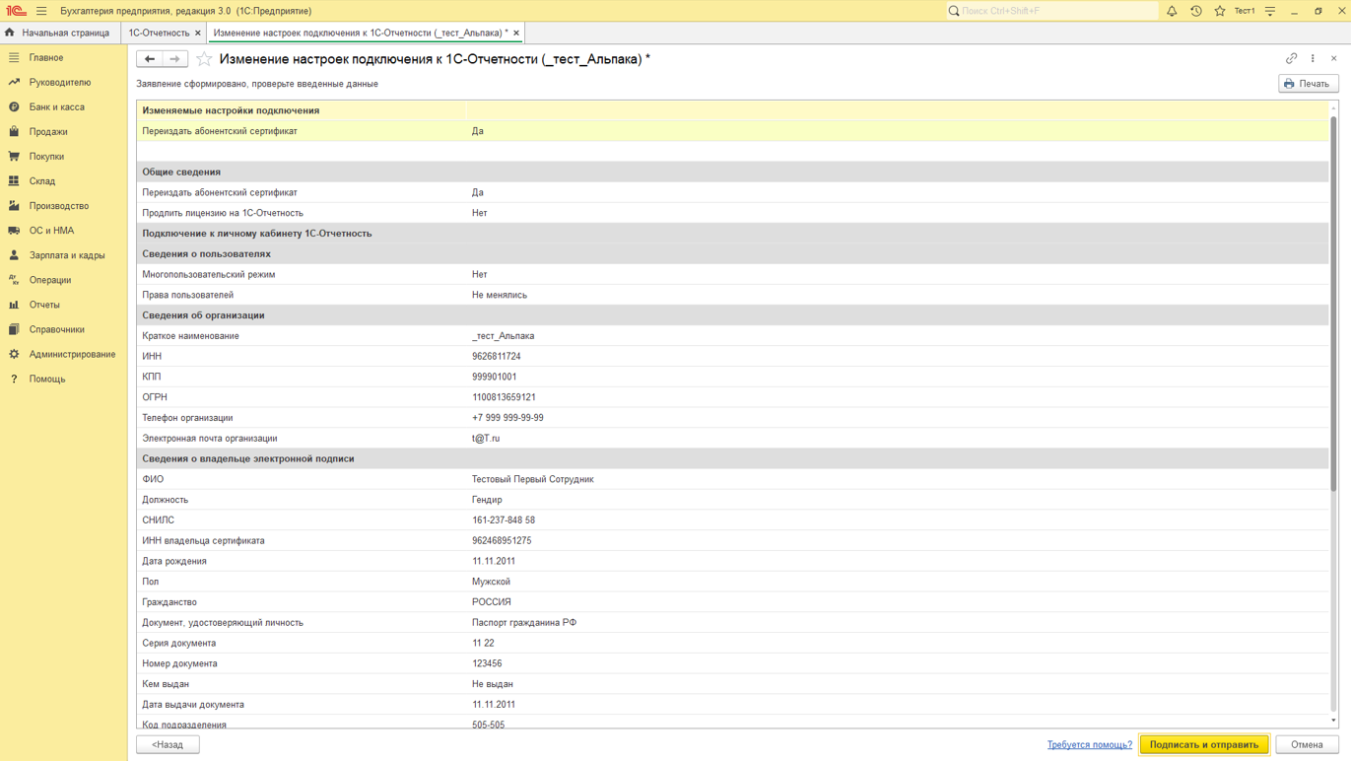The height and width of the screenshot is (761, 1351).
Task: Select value 962468951275
Action: (x=502, y=541)
